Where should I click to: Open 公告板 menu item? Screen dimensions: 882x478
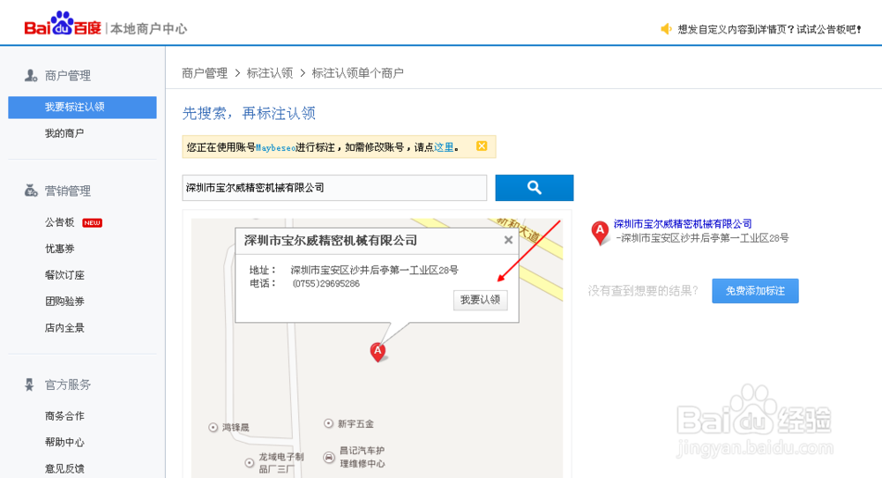pyautogui.click(x=60, y=223)
